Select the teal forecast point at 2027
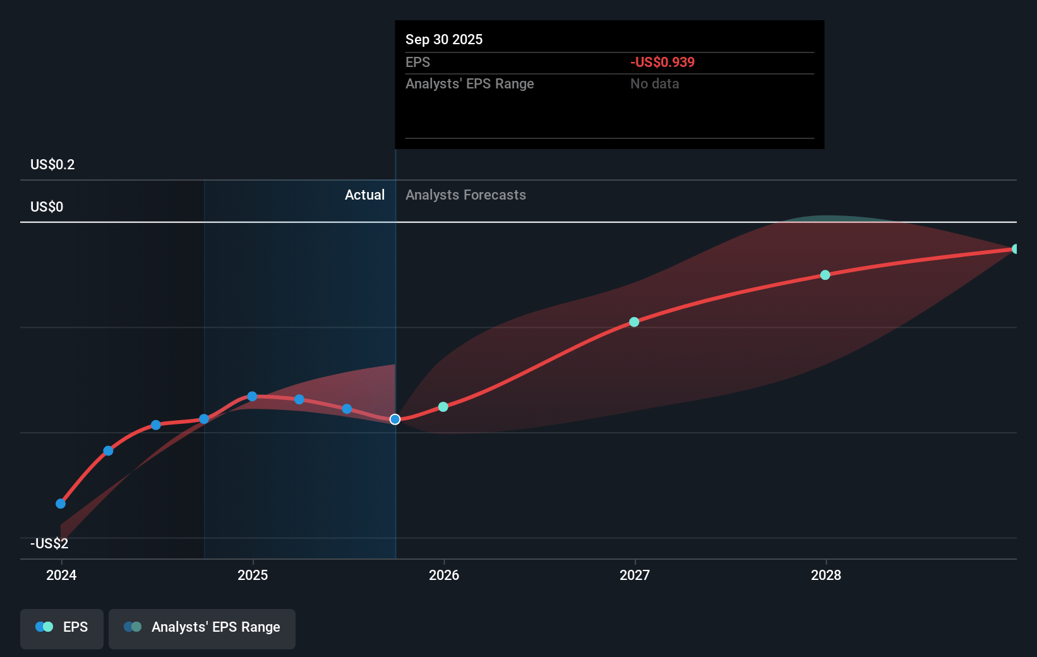The height and width of the screenshot is (657, 1037). tap(634, 322)
